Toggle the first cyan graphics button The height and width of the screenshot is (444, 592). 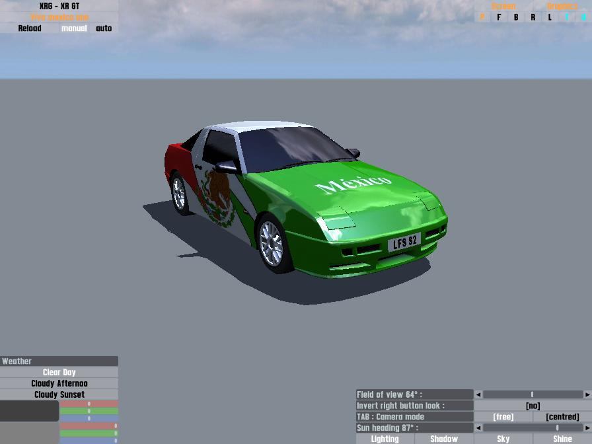pyautogui.click(x=567, y=17)
